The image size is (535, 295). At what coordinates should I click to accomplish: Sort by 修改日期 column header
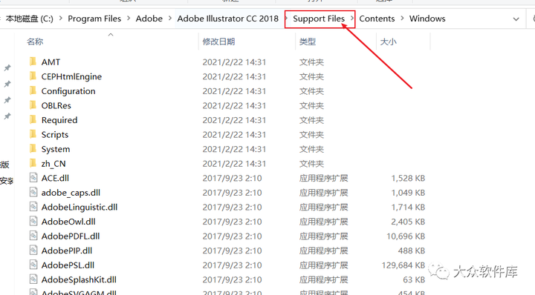click(218, 42)
